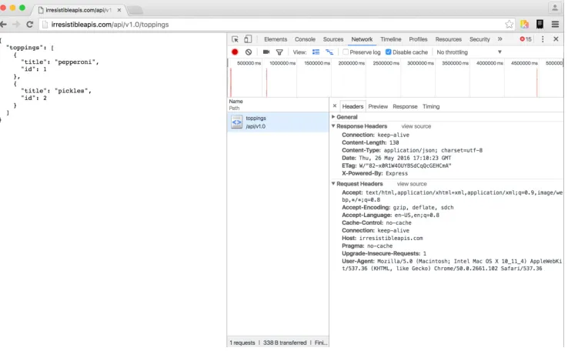This screenshot has width=568, height=351.
Task: Reload the page with the refresh icon
Action: tap(30, 25)
